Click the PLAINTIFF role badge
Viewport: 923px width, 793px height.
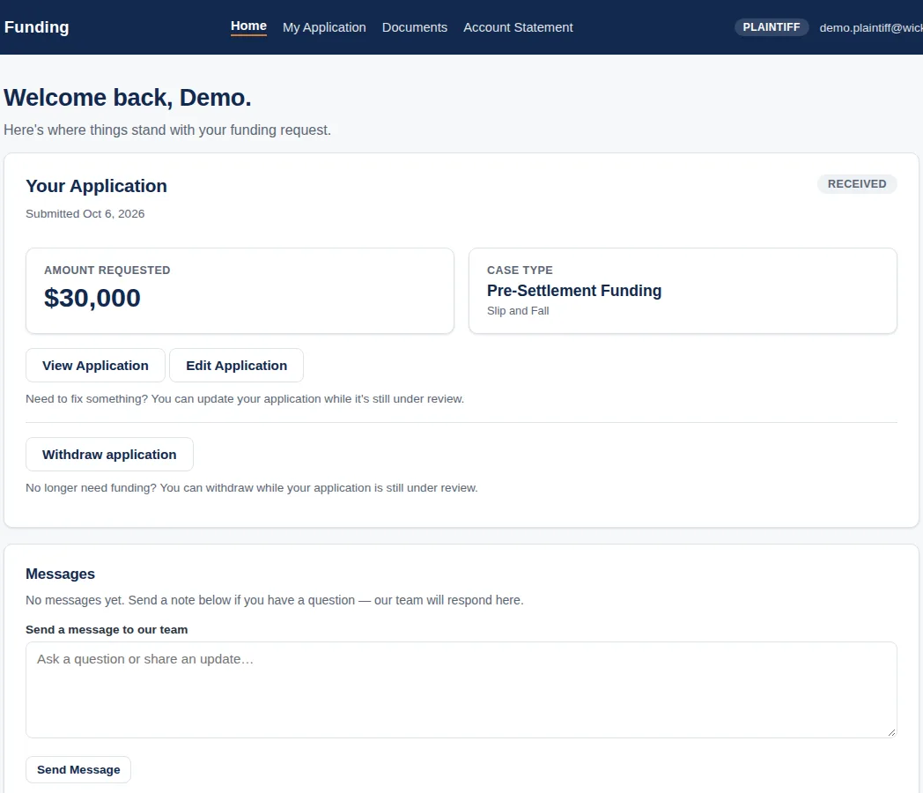coord(772,27)
